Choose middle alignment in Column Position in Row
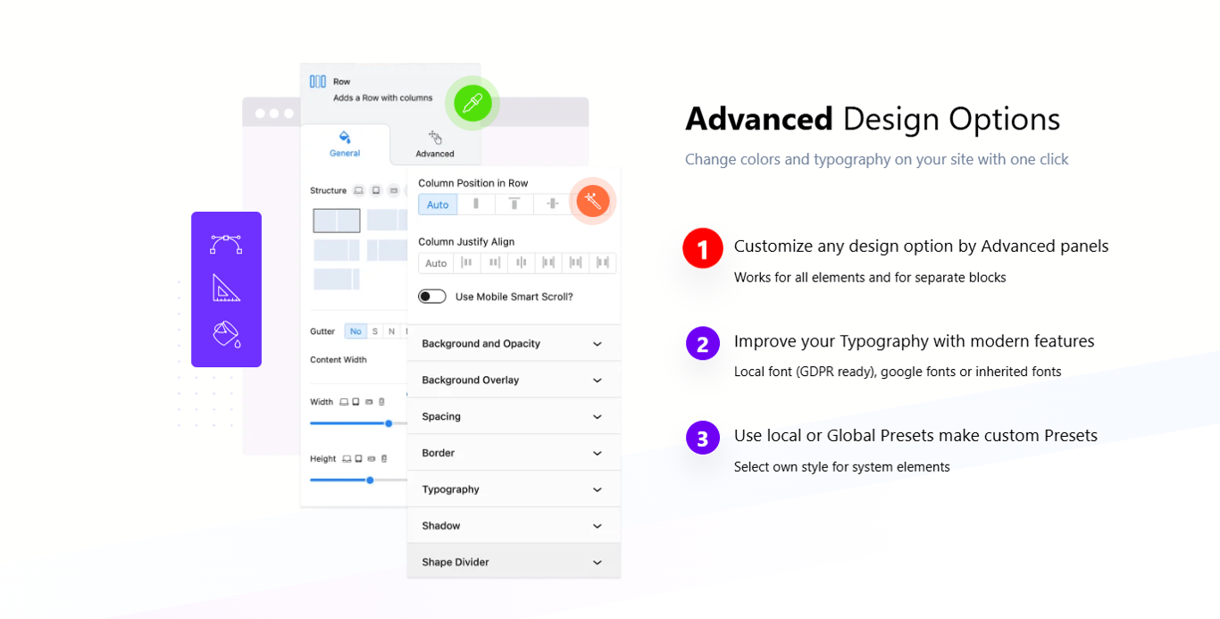Screen dimensions: 1220x619 coord(553,205)
